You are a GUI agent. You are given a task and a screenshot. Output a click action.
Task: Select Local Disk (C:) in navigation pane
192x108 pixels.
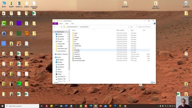[x=61, y=77]
